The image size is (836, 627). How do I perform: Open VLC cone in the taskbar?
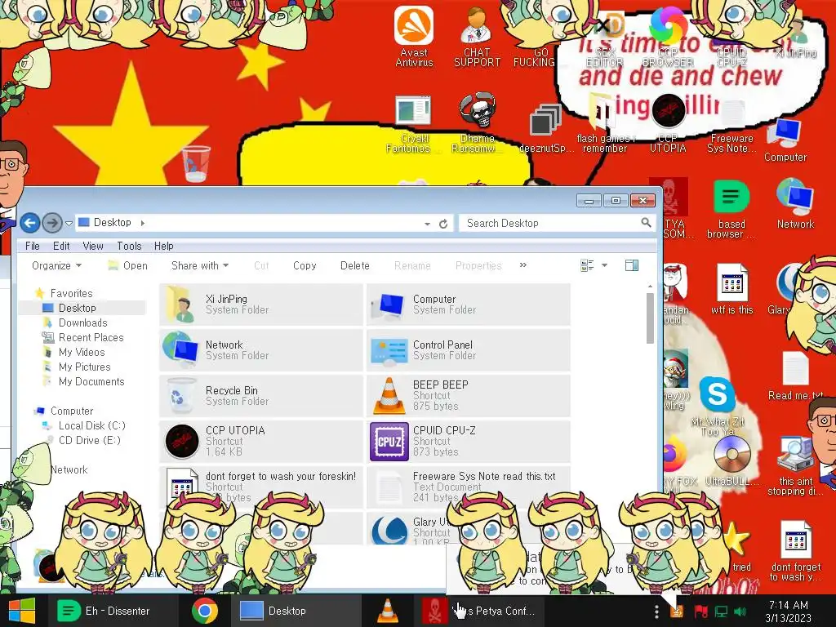(x=388, y=611)
